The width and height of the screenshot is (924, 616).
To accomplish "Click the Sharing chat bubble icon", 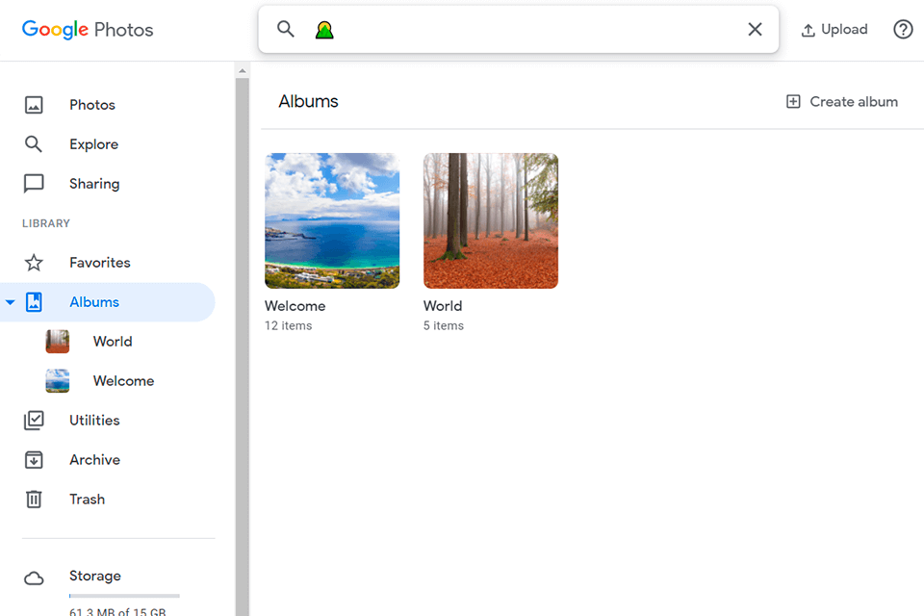I will click(x=34, y=184).
